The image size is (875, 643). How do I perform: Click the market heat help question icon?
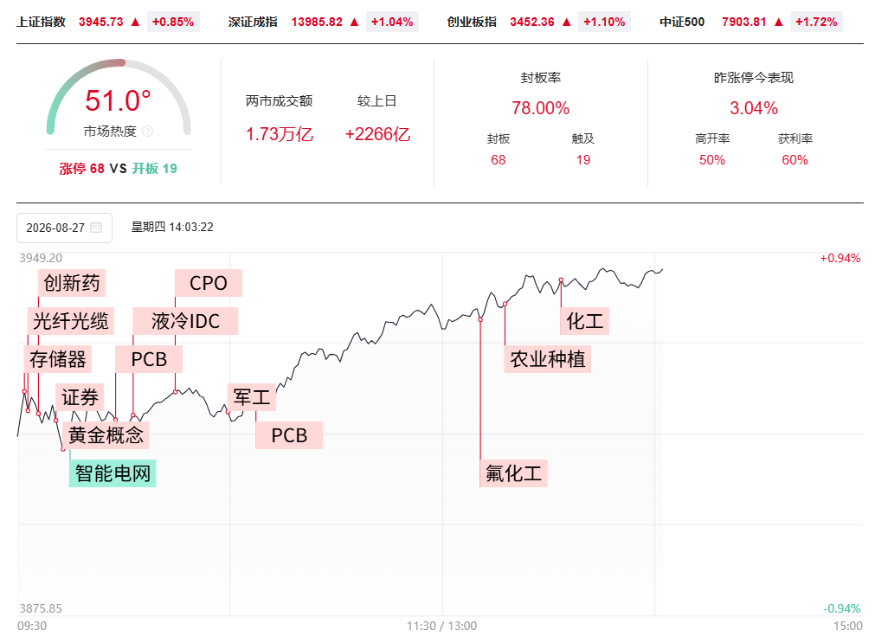[147, 132]
